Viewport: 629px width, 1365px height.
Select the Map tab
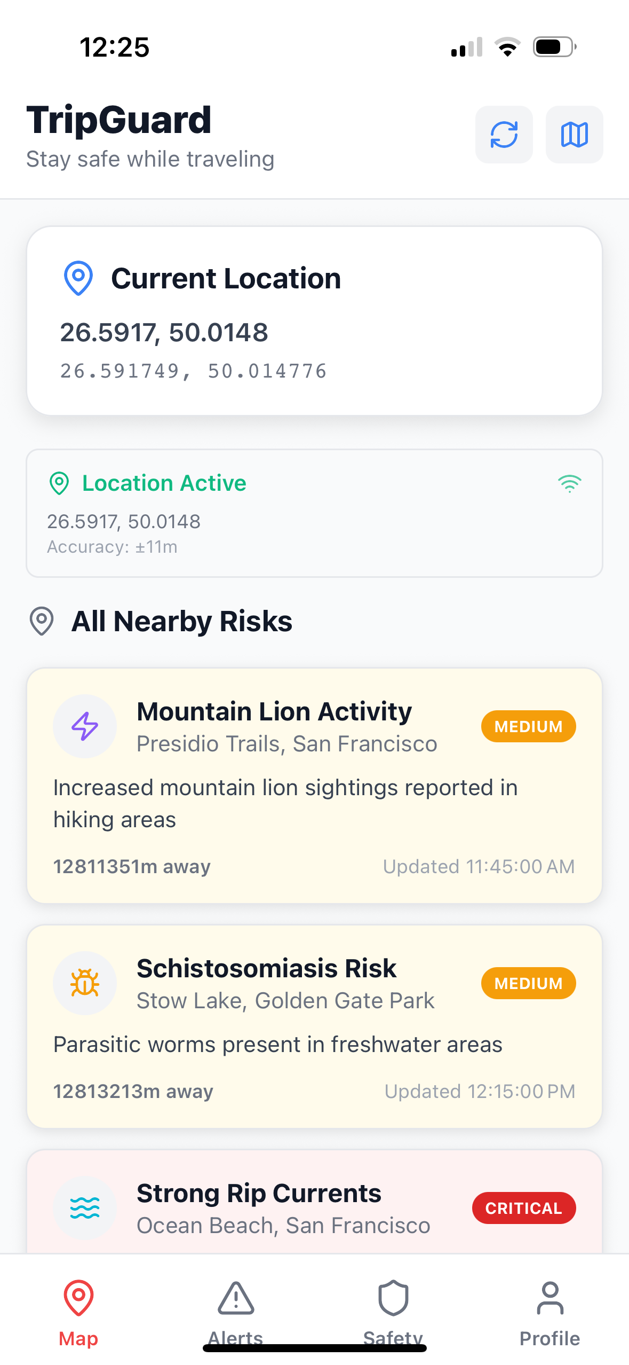[78, 1313]
